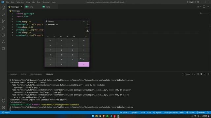211x118 pixels.
Task: Toggle the primary side bar layout icon
Action: (x=188, y=2)
